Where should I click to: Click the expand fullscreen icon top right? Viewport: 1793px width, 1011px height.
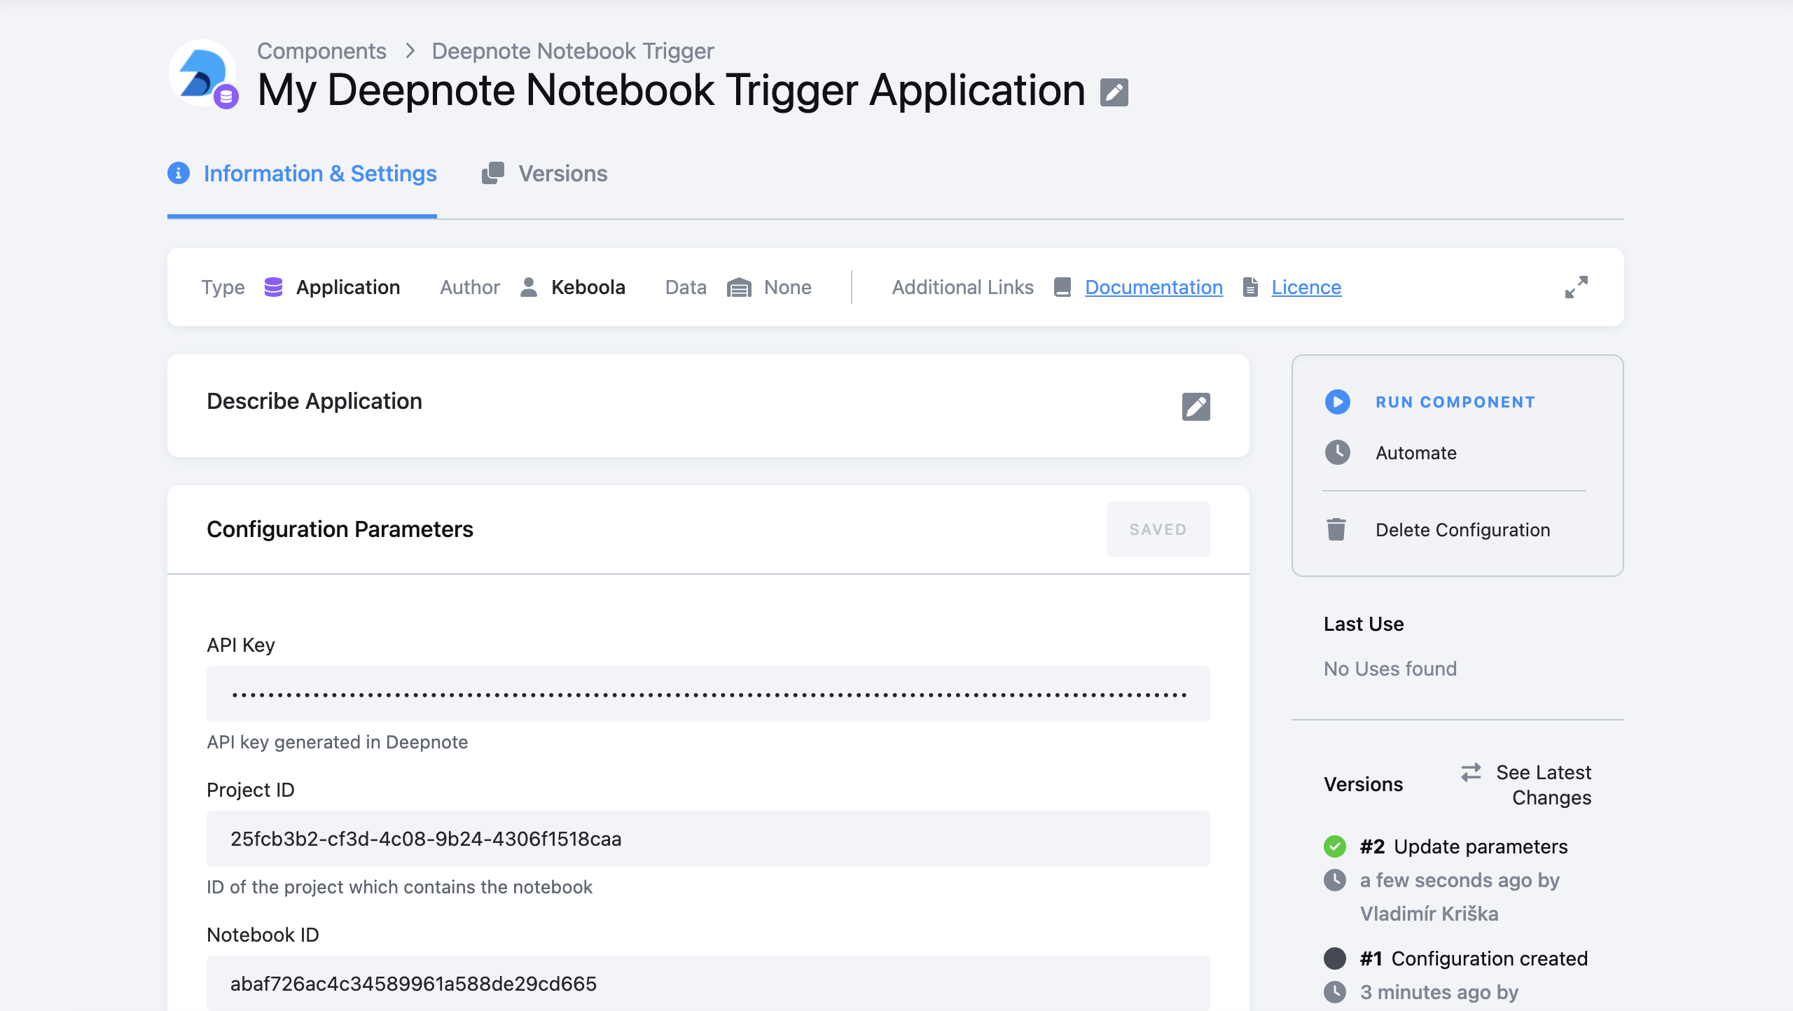1577,287
